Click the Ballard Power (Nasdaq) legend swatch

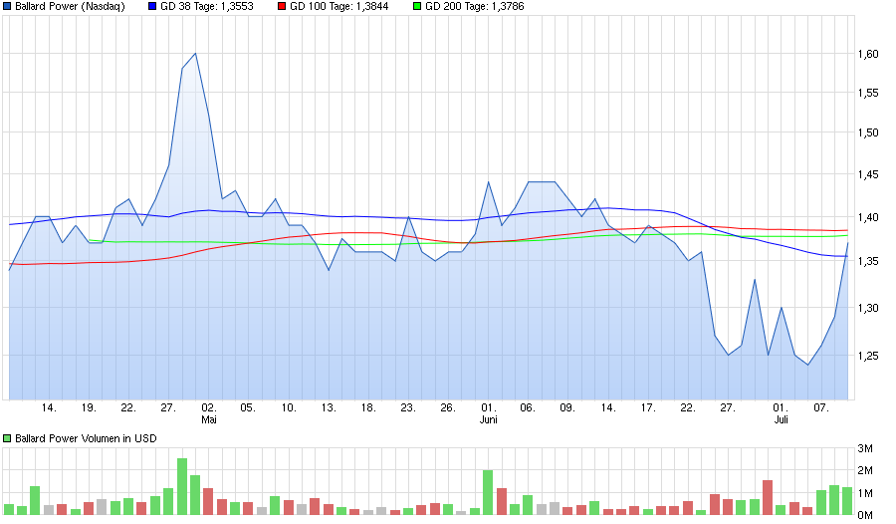coord(7,7)
